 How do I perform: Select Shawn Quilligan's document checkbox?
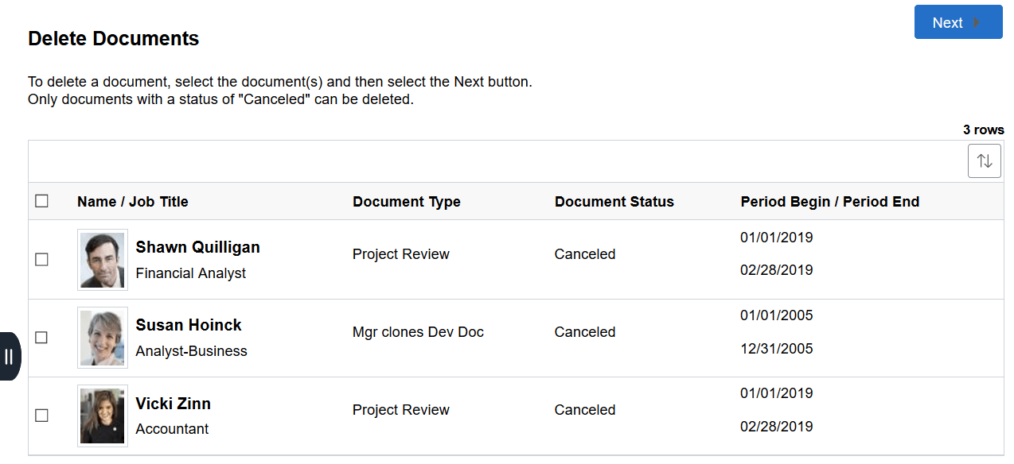42,260
